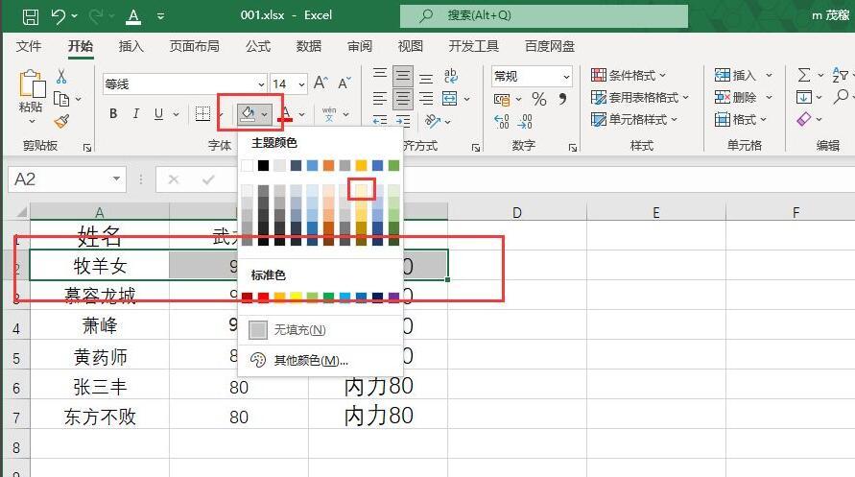Click the Paste clipboard icon
Viewport: 855px width, 477px height.
click(31, 84)
